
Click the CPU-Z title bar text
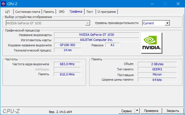[x=12, y=4]
